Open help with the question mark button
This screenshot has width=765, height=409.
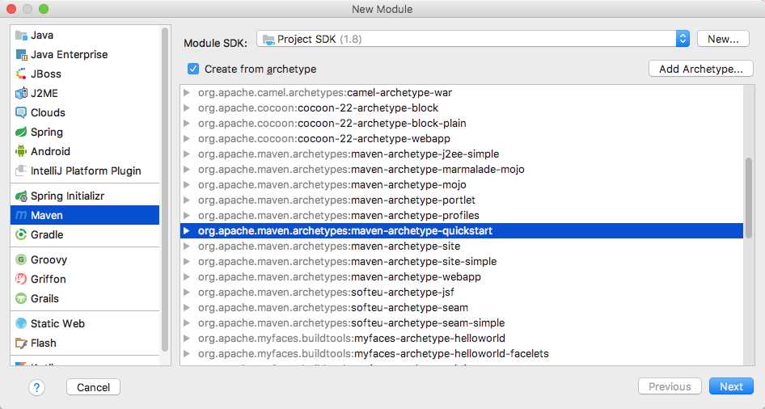36,387
